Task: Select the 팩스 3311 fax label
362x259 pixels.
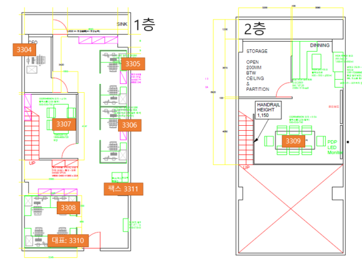Action: [124, 189]
